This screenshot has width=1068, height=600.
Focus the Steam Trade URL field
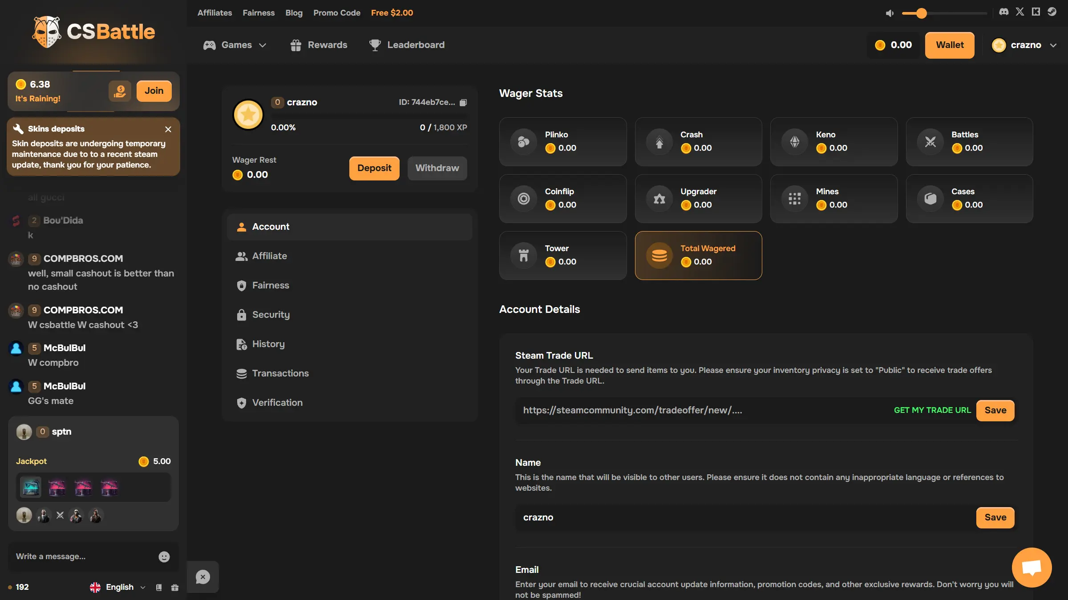click(x=703, y=410)
